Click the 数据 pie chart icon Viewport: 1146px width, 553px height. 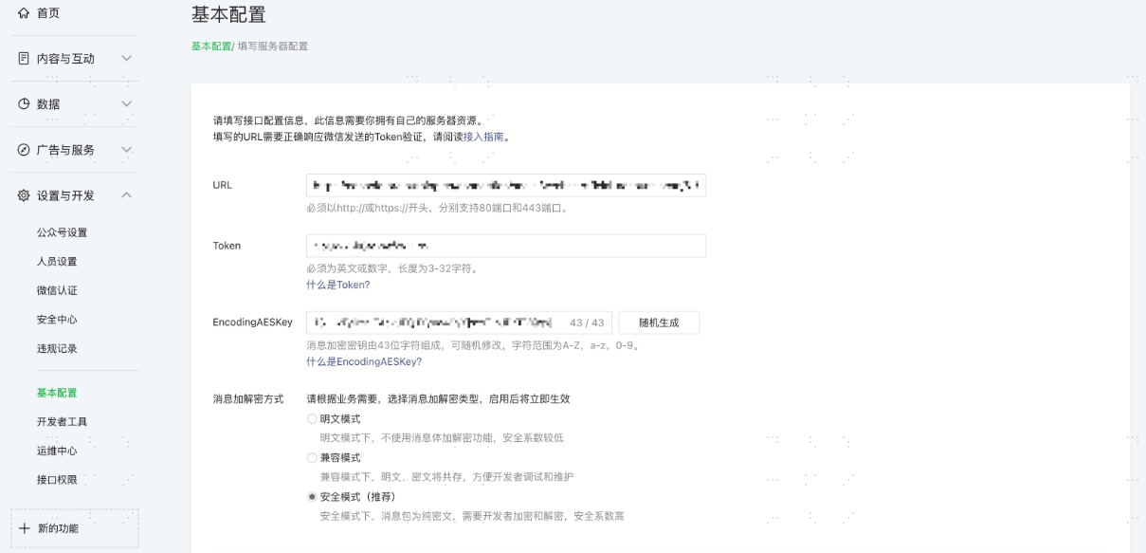[x=24, y=104]
